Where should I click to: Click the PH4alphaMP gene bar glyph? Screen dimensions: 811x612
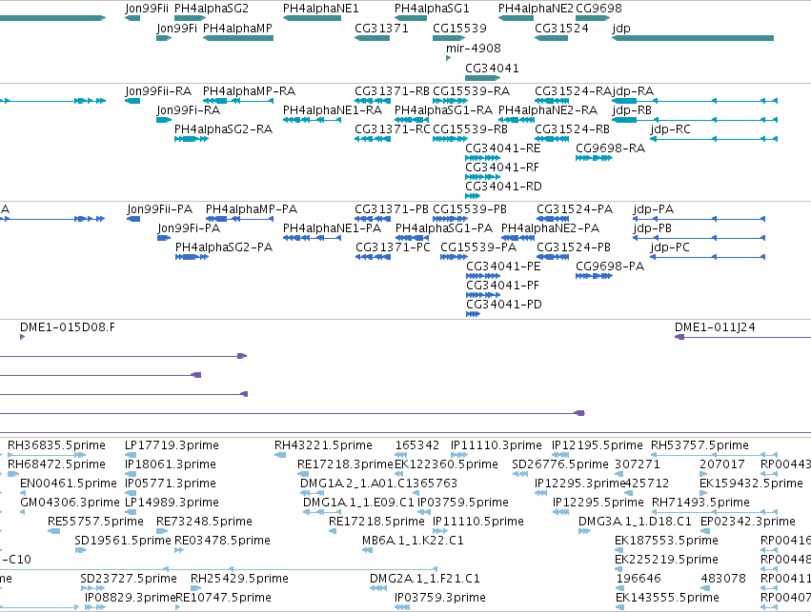[x=238, y=38]
